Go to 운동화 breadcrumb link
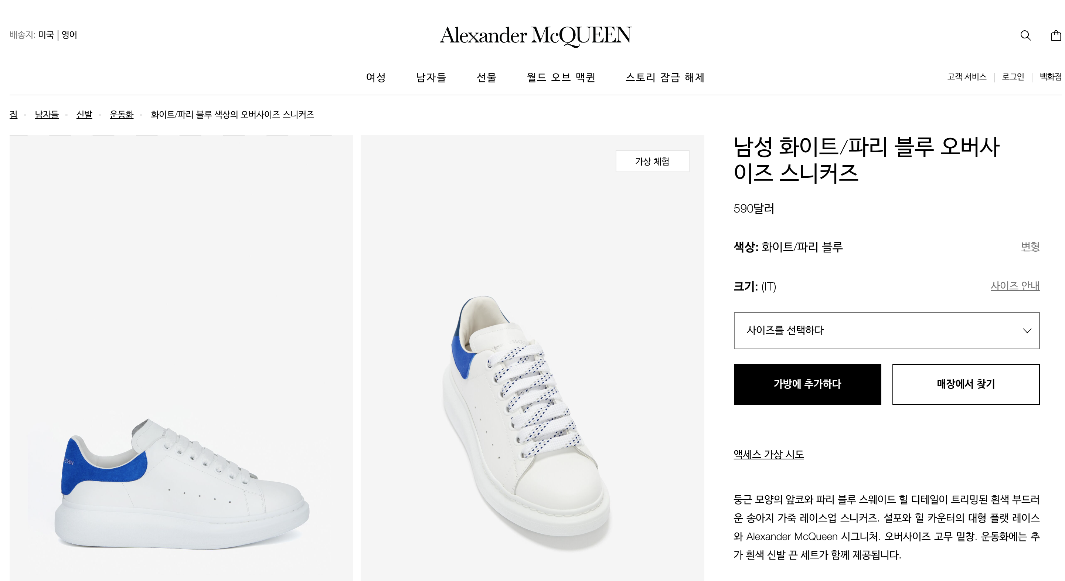The image size is (1065, 581). pyautogui.click(x=121, y=115)
